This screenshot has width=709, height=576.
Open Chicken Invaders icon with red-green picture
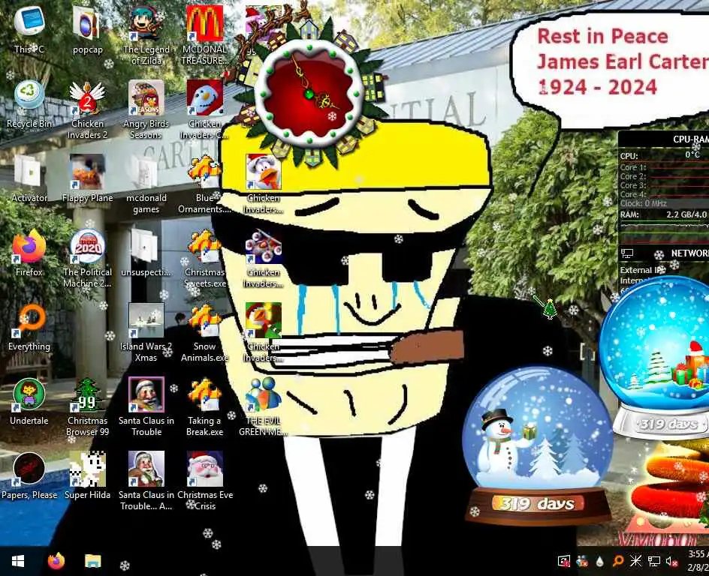point(264,333)
